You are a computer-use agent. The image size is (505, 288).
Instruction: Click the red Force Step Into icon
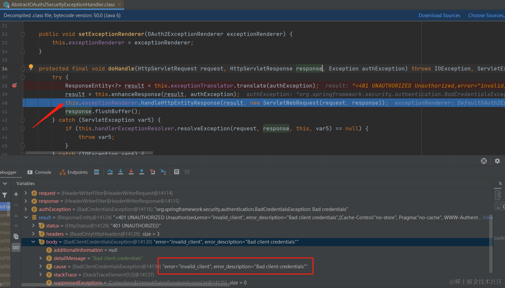[x=131, y=172]
